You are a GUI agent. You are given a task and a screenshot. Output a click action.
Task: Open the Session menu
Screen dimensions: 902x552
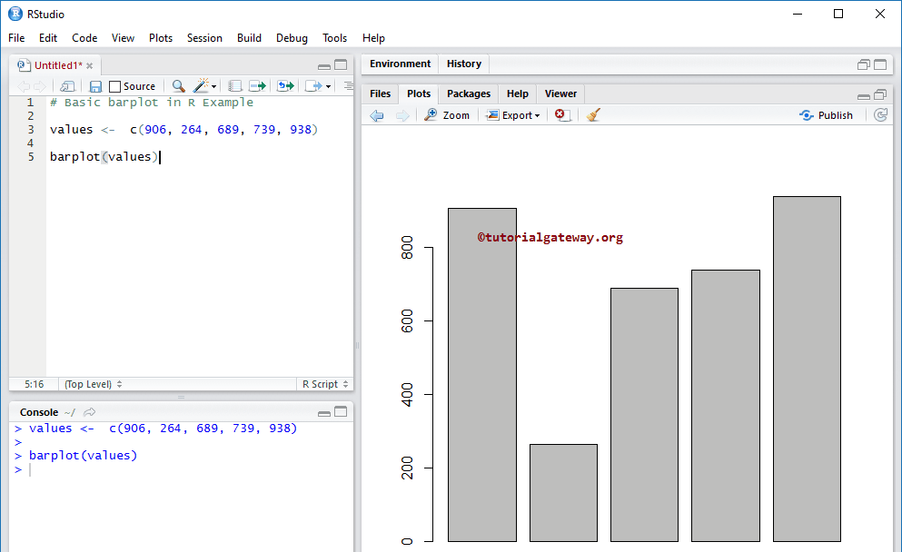tap(204, 38)
